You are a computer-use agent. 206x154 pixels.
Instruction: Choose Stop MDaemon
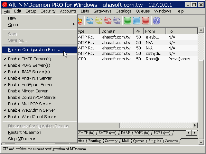[x=40, y=139]
